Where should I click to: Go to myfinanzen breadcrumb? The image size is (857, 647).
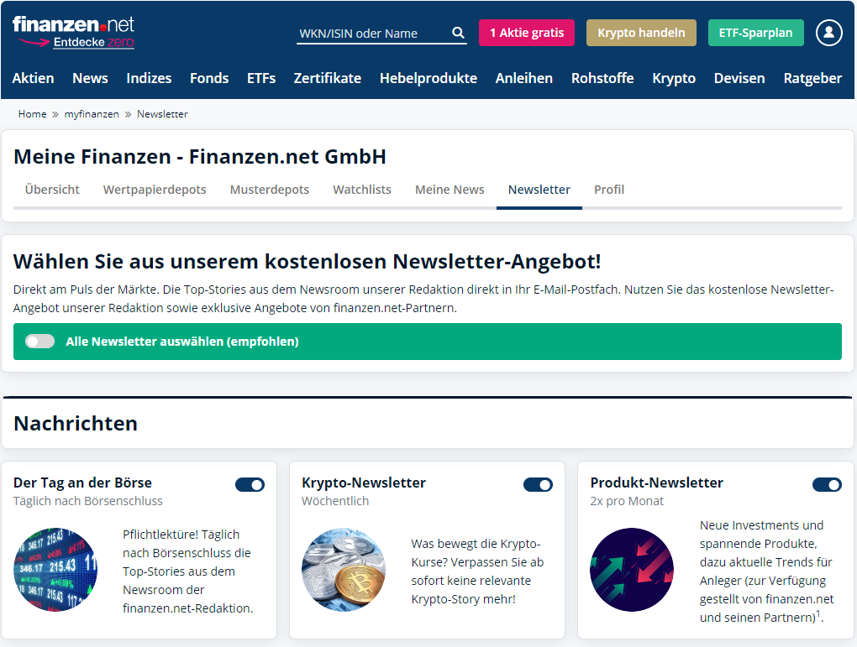(92, 114)
